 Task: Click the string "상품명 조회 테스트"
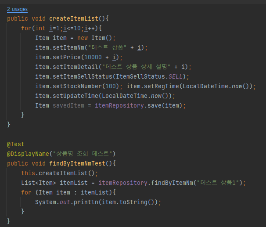(83, 154)
